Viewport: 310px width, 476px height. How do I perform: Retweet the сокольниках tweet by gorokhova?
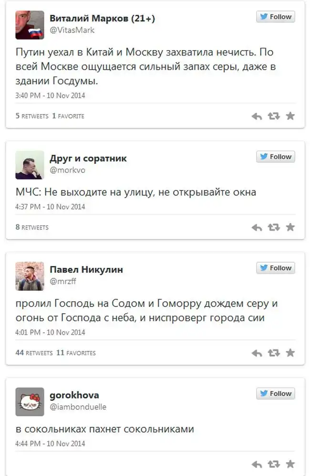click(274, 464)
